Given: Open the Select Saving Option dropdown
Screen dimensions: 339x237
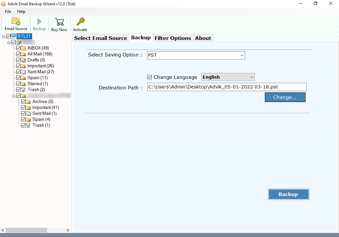Looking at the screenshot, I should [x=196, y=55].
